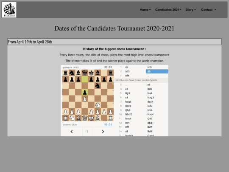Click the black knight on b8
229x172 pixels.
pyautogui.click(x=72, y=73)
